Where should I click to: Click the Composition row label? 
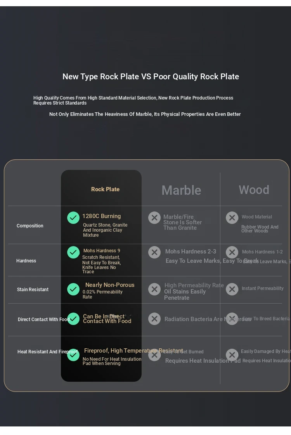click(30, 226)
